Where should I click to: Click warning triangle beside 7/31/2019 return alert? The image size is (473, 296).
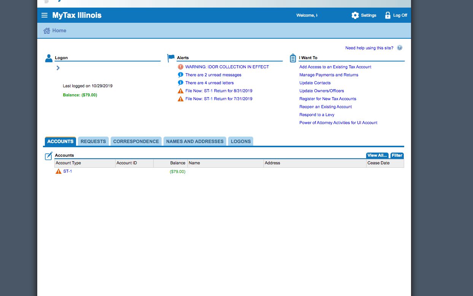[181, 99]
